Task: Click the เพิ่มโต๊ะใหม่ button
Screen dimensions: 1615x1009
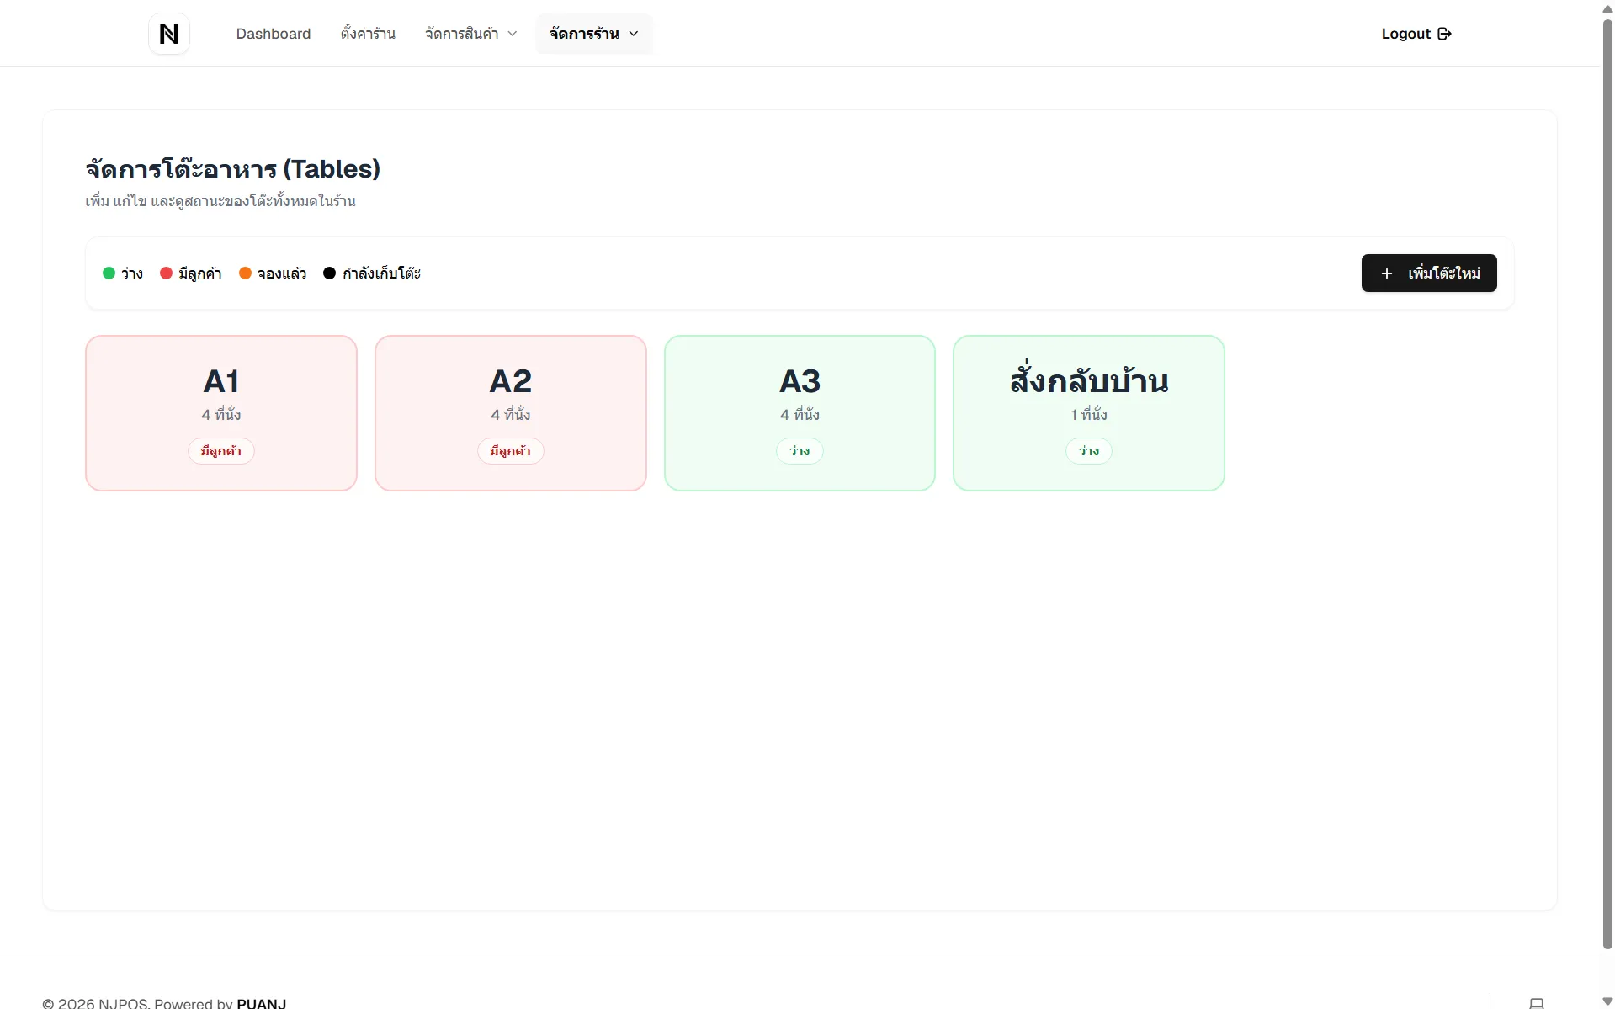Action: click(x=1429, y=273)
